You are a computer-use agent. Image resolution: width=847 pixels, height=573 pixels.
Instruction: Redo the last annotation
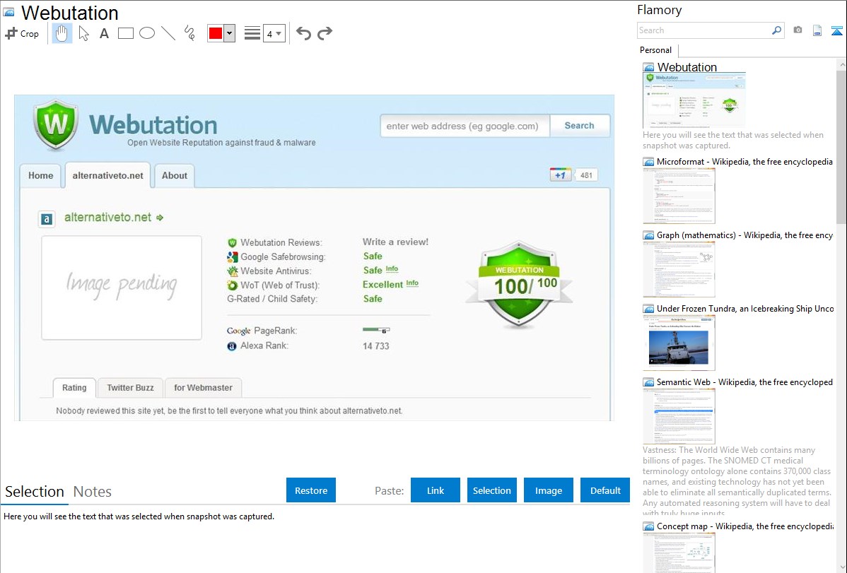click(325, 33)
